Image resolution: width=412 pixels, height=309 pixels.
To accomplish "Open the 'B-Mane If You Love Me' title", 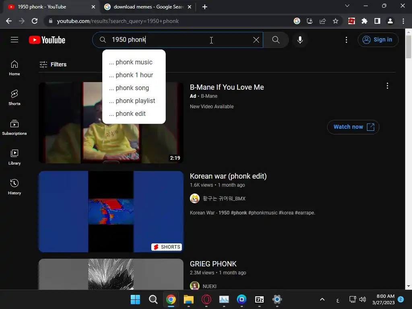I will [x=227, y=87].
